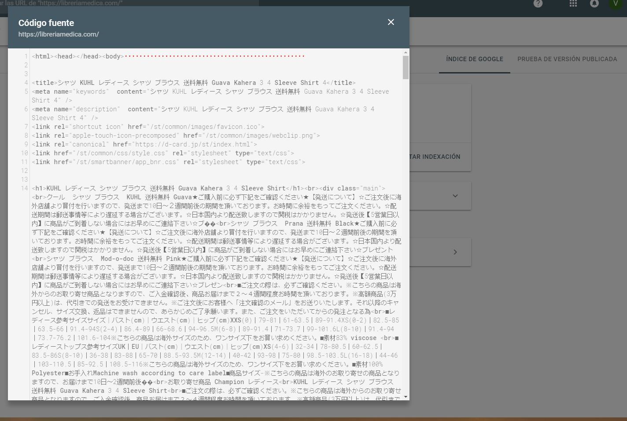Expand the card with the down chevron

[x=455, y=196]
